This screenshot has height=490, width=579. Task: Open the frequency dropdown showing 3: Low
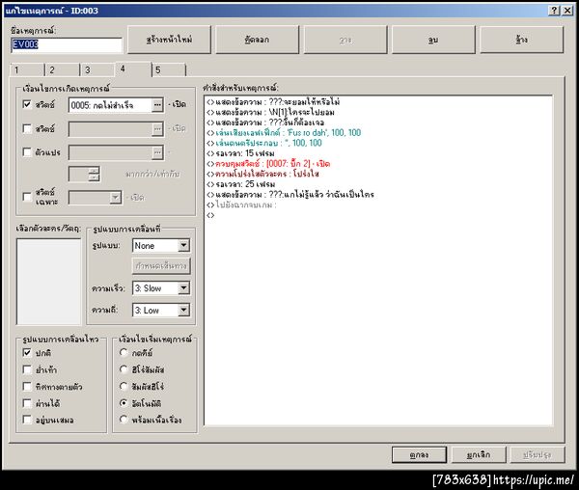[161, 311]
